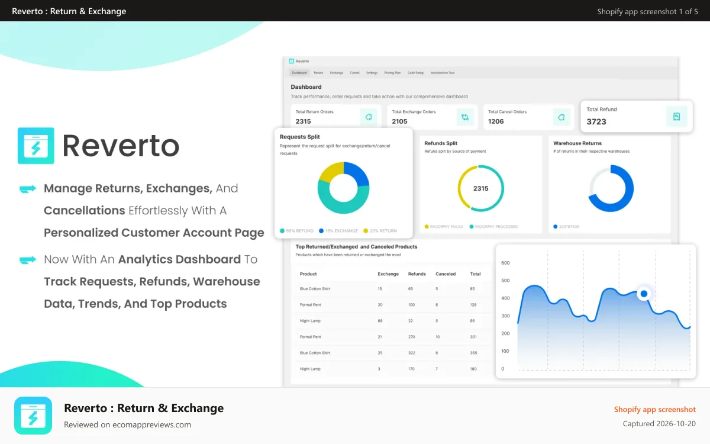This screenshot has width=710, height=444.
Task: Click the Warehouse Returns blue donut chart
Action: click(611, 188)
